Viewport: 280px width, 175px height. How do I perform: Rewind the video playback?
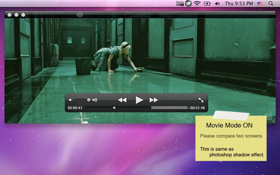pos(122,100)
